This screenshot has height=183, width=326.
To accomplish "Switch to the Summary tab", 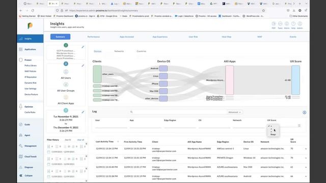I will click(60, 37).
